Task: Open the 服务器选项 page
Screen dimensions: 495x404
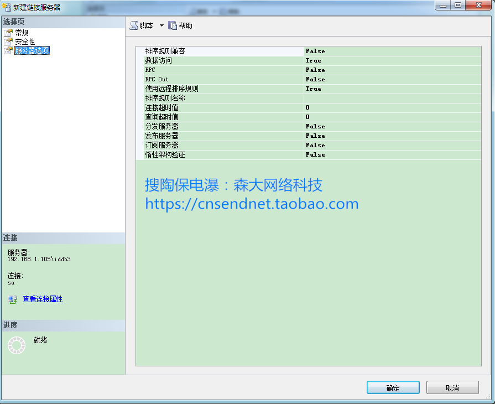Action: point(32,50)
